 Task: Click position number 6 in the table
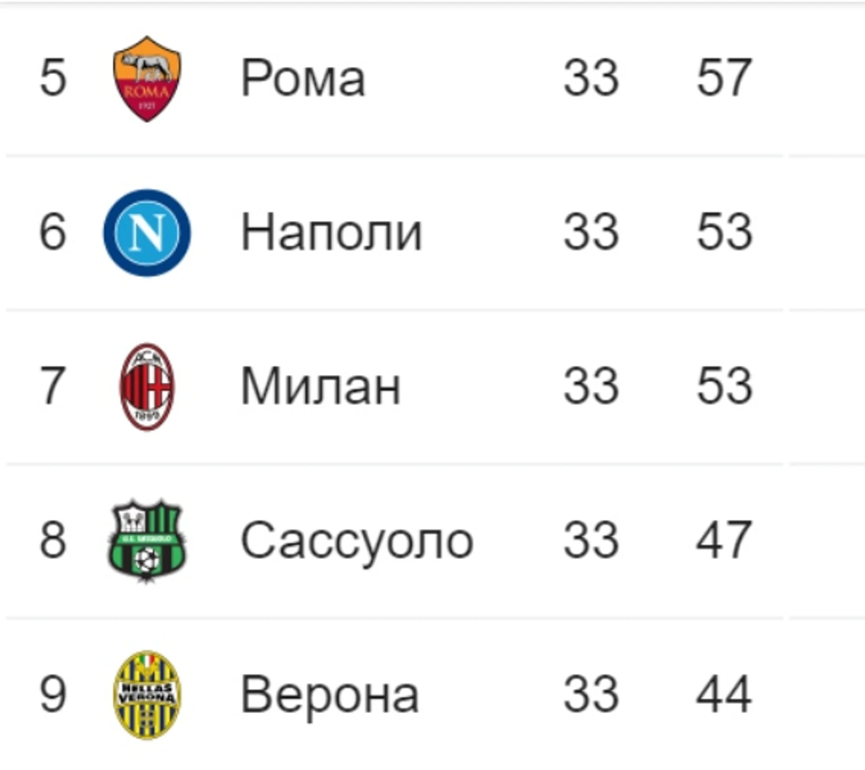click(x=53, y=232)
